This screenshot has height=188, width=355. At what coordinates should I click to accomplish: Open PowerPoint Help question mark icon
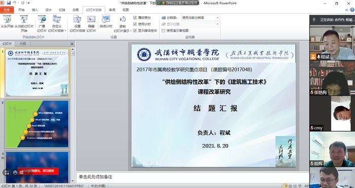click(352, 10)
